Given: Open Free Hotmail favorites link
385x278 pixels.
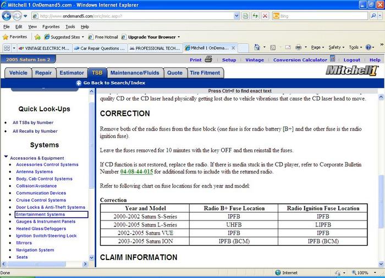Looking at the screenshot, I should click(x=103, y=37).
